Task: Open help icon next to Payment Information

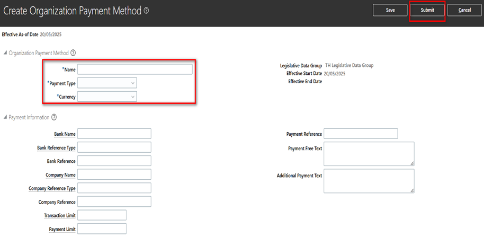Action: click(x=53, y=117)
